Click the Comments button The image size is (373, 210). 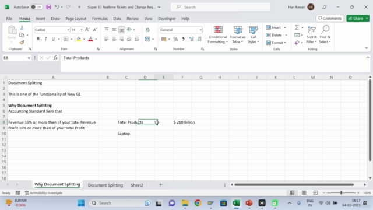[330, 18]
